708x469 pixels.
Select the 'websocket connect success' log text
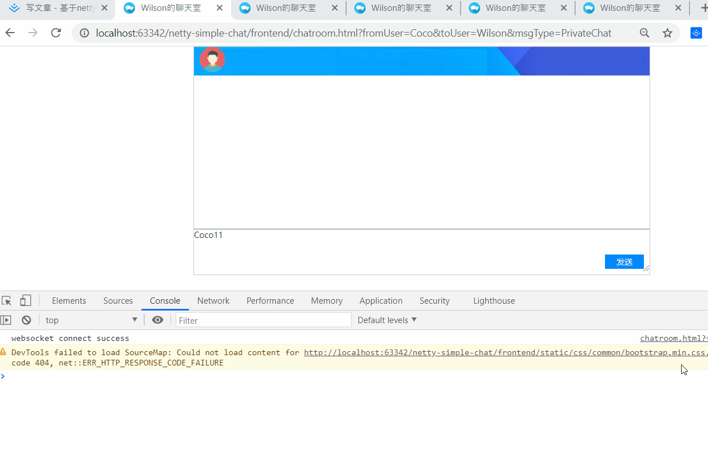coord(70,338)
